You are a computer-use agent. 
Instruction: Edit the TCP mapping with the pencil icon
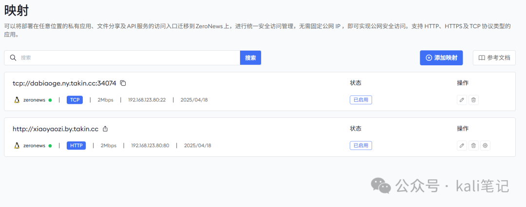(x=462, y=100)
